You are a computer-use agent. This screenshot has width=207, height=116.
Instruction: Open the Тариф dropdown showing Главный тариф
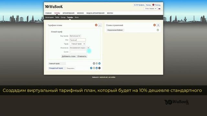coord(78,44)
